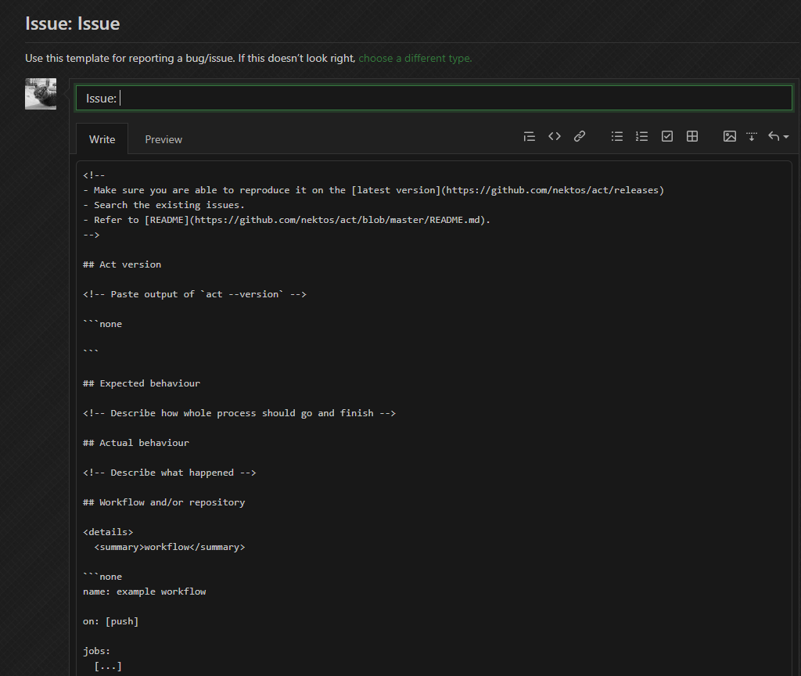Viewport: 801px width, 676px height.
Task: Click the '<details>' tag line
Action: tap(108, 532)
